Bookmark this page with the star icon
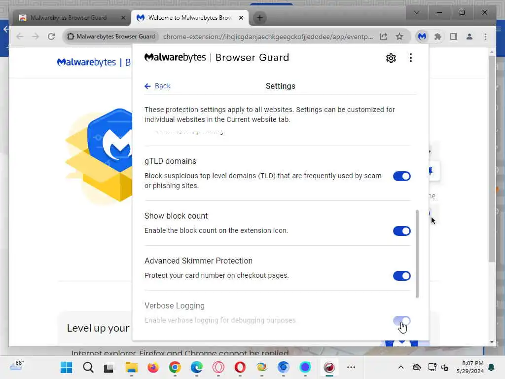 coord(399,37)
